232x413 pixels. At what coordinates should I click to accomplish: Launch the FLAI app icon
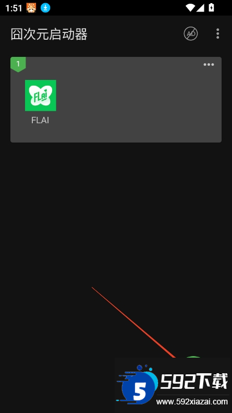pyautogui.click(x=41, y=96)
